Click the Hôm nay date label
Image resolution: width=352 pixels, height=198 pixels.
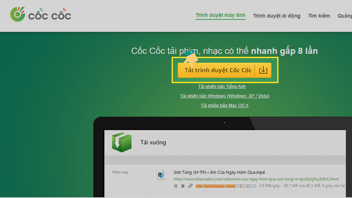point(120,172)
